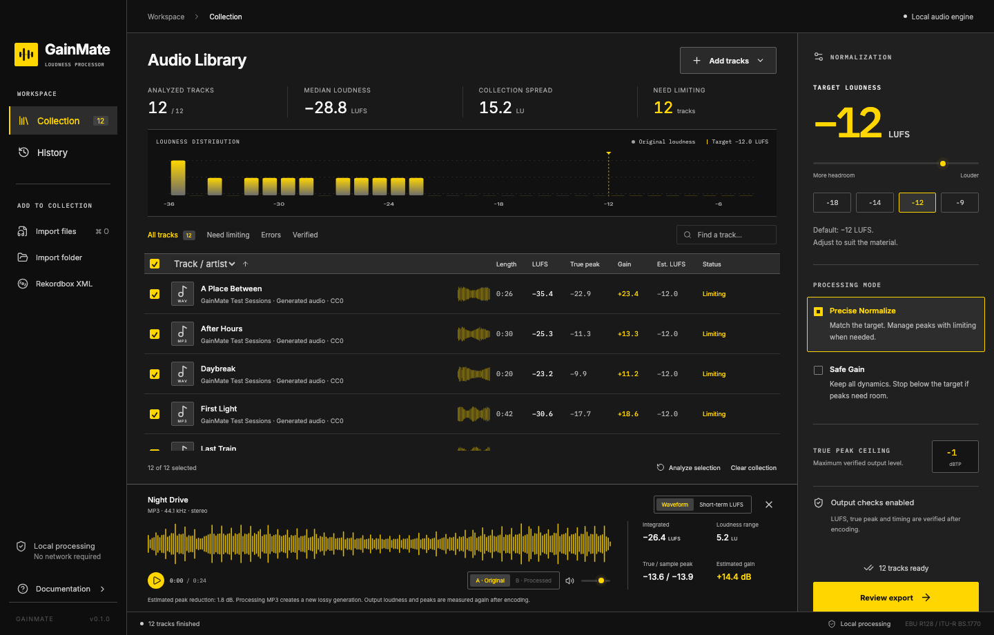994x635 pixels.
Task: Set target loudness preset to -14
Action: (875, 202)
